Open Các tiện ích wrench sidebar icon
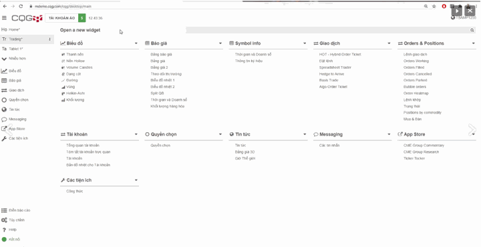This screenshot has height=247, width=481. 4,138
